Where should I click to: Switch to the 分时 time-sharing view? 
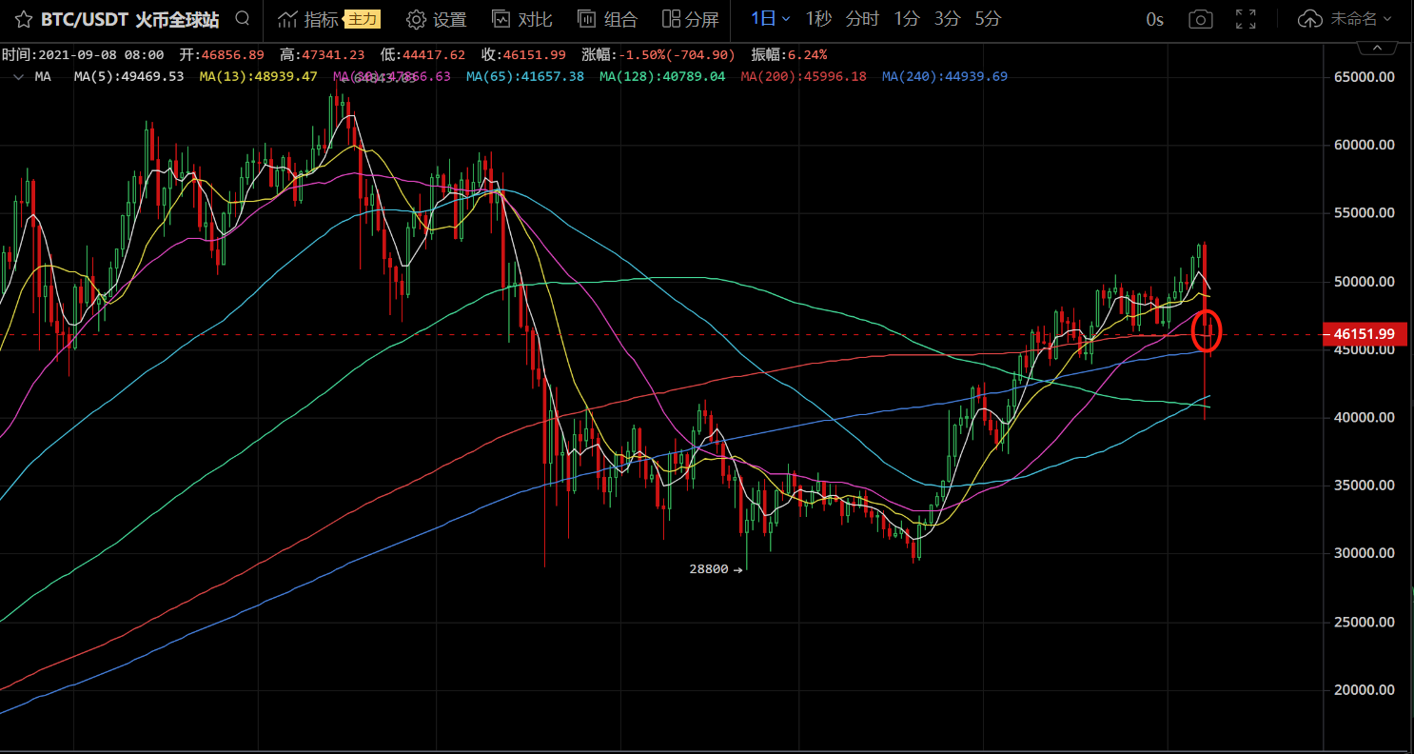862,18
